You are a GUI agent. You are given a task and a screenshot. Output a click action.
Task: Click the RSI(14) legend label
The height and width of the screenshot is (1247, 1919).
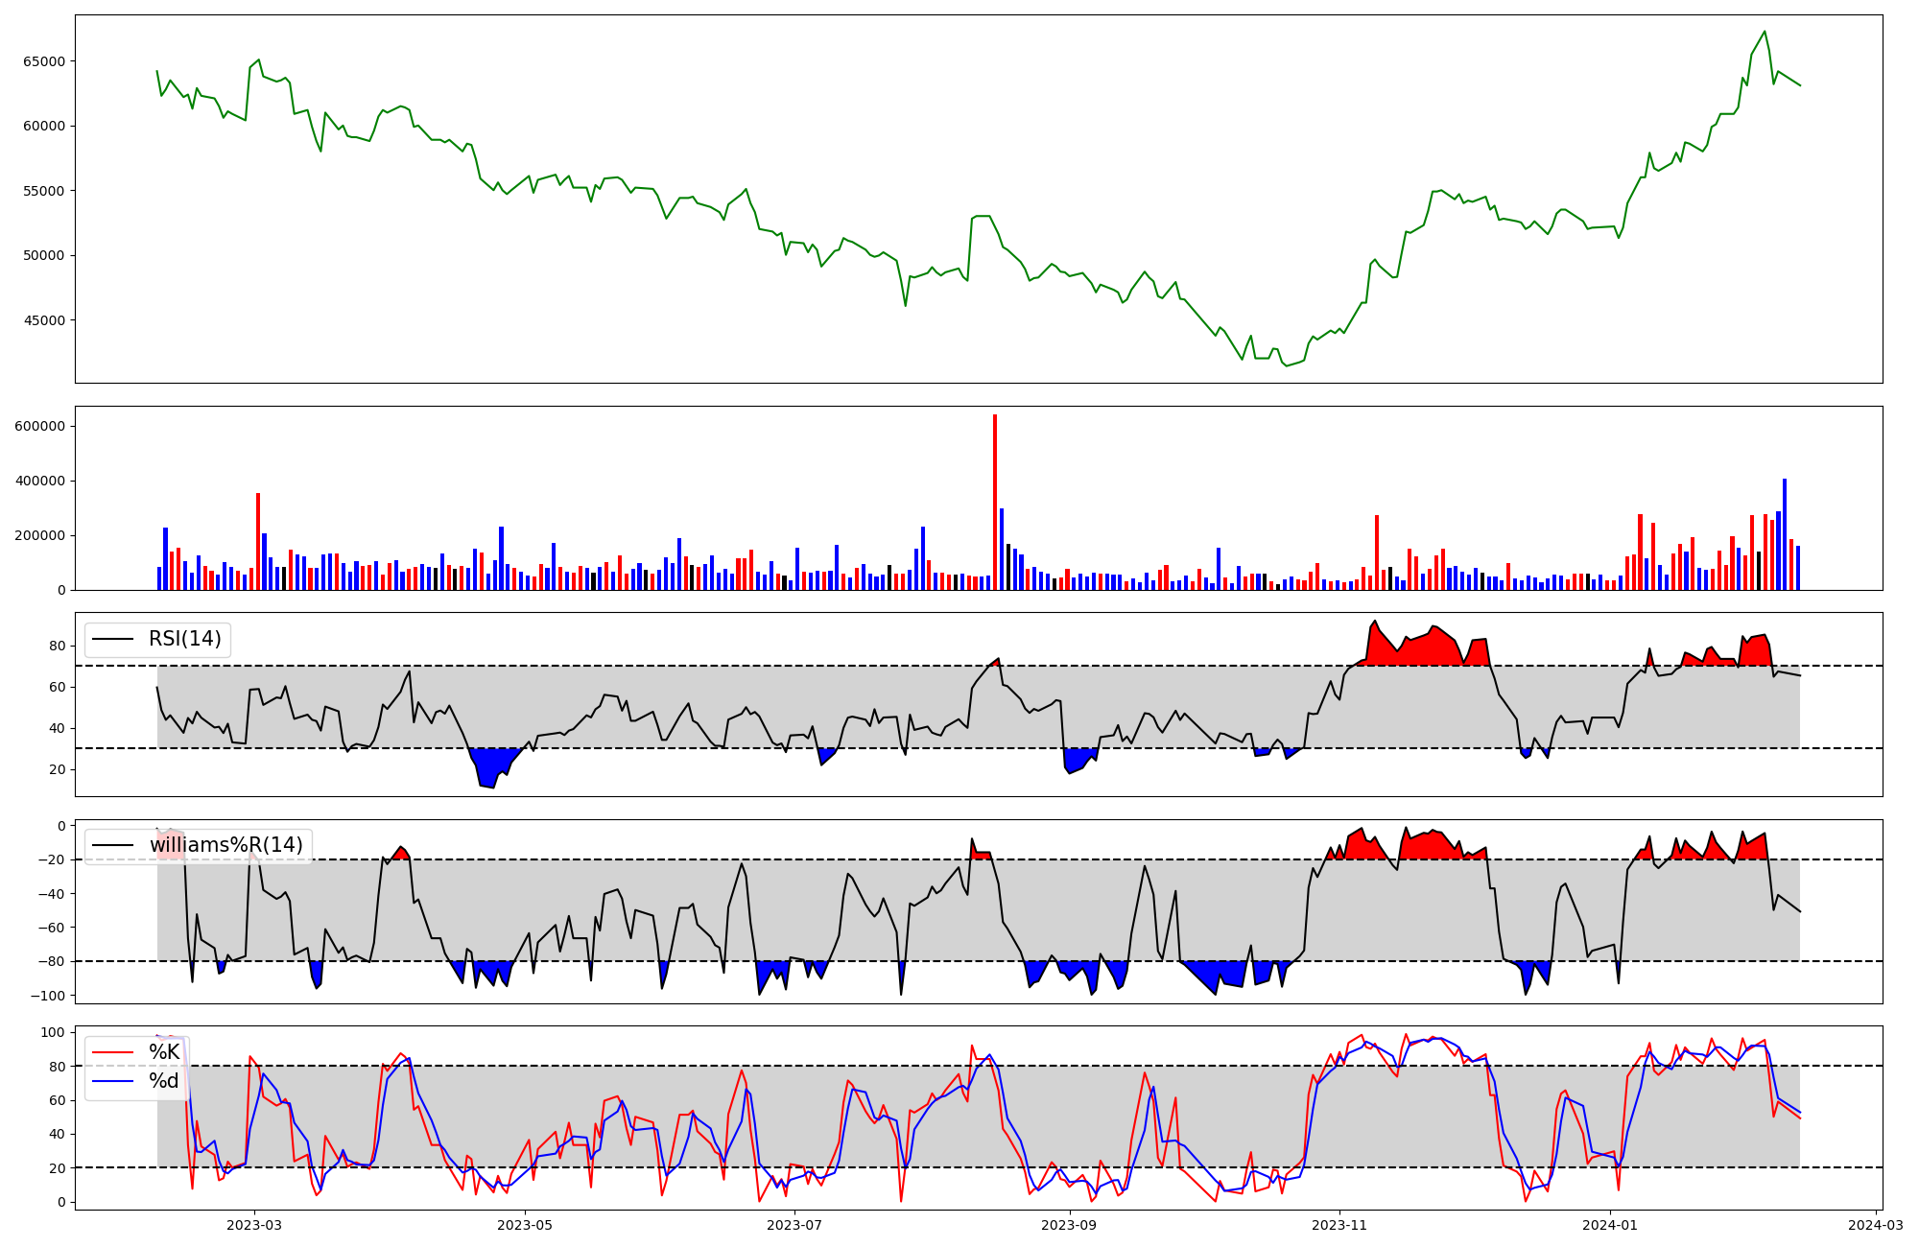point(184,640)
